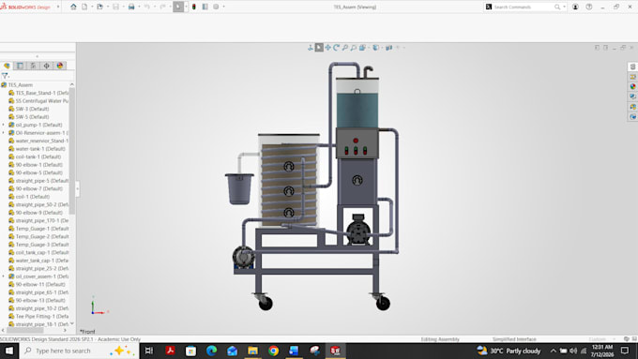Open Microsoft Edge from the taskbar
638x359 pixels.
pyautogui.click(x=211, y=351)
